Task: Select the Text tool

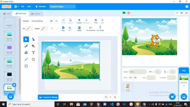Action: click(x=33, y=53)
